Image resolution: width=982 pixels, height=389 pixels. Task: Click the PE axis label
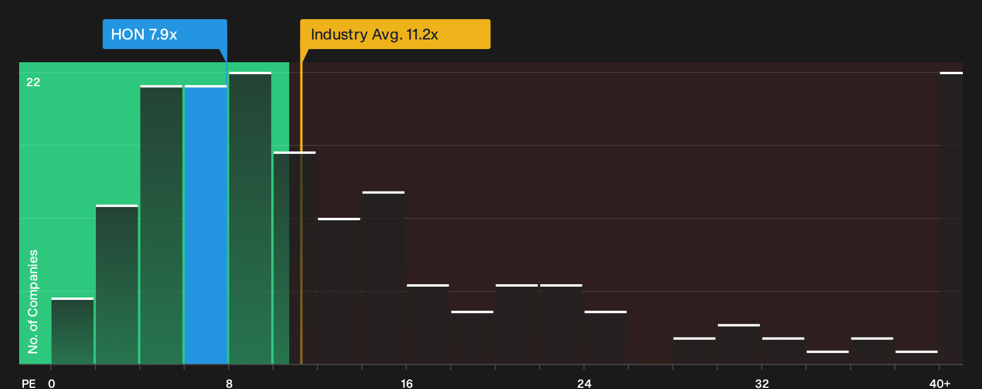point(29,384)
